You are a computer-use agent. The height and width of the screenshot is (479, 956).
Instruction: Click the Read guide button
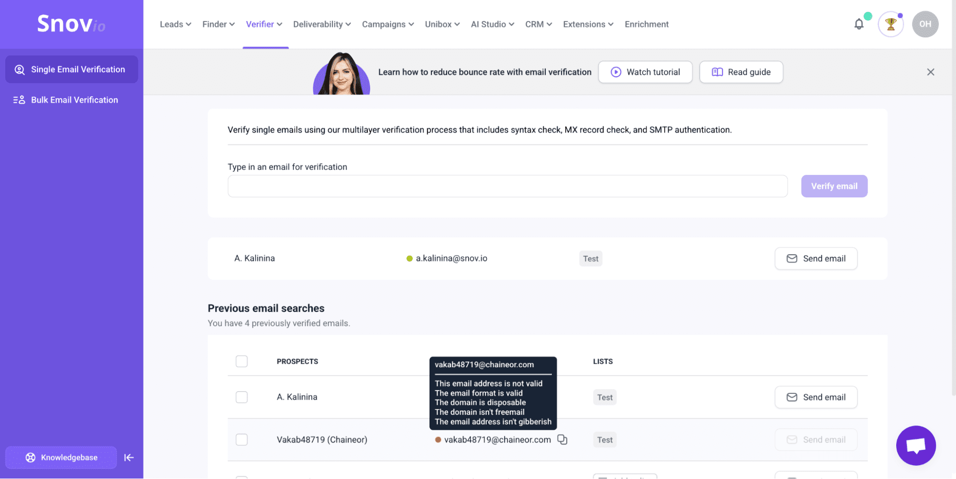(x=741, y=72)
